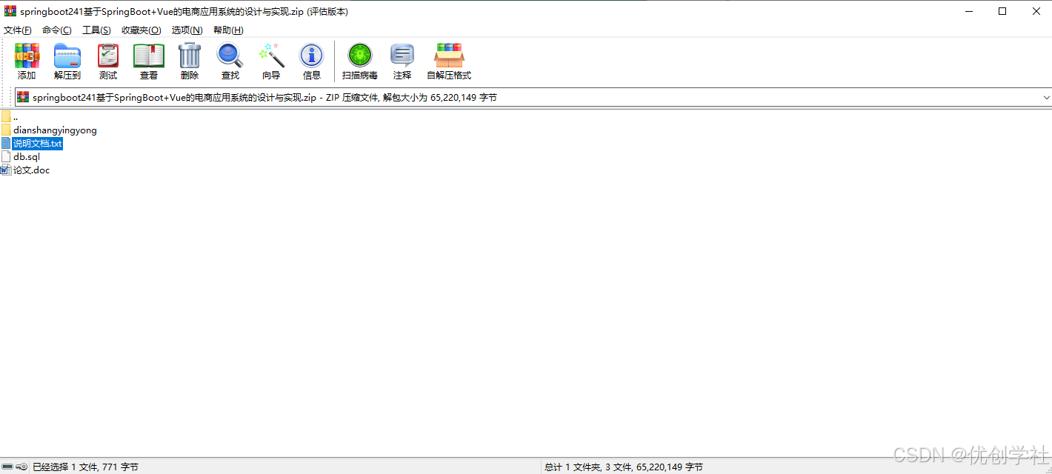Click the WinRAR icon in title bar
Viewport: 1052px width, 474px height.
pyautogui.click(x=10, y=11)
